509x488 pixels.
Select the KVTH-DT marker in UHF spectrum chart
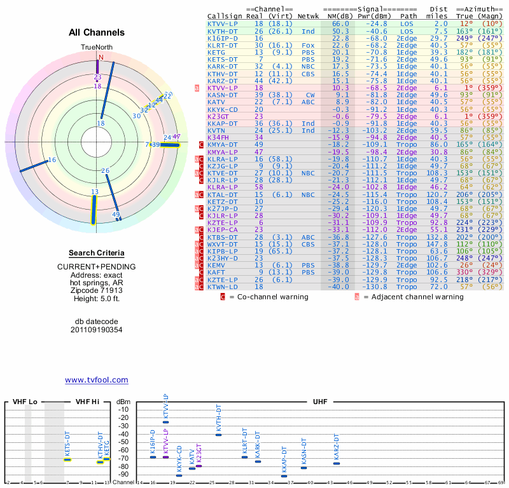point(218,434)
